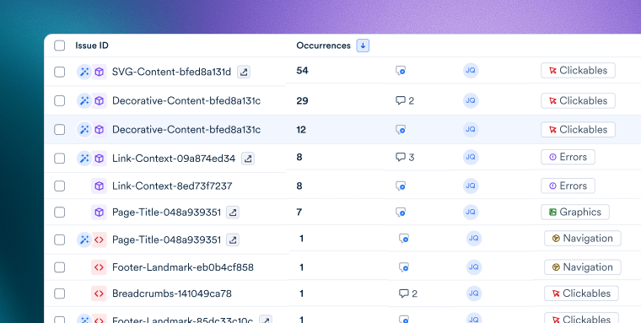Select the Link-Context-09a874ed34 checkbox
641x323 pixels.
coord(60,159)
